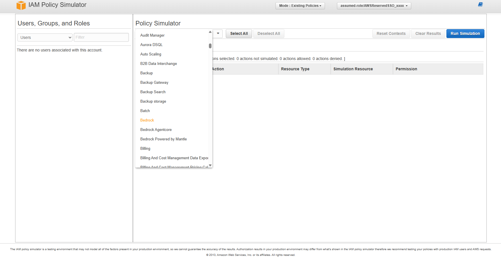Screen dimensions: 501x259
Task: Open the Mode: Existing Policies dropdown
Action: point(300,6)
